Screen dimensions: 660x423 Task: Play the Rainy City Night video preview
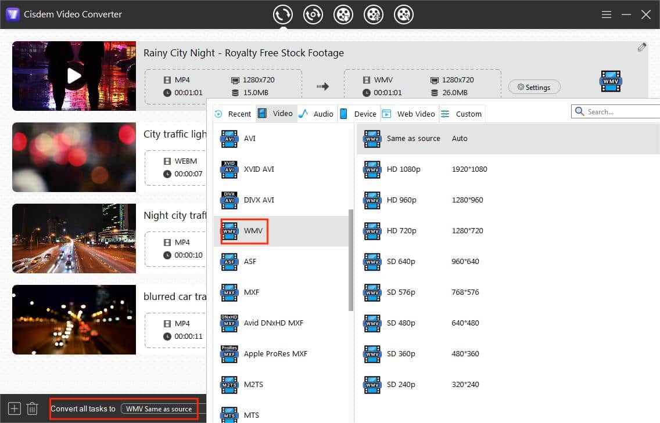(x=73, y=75)
